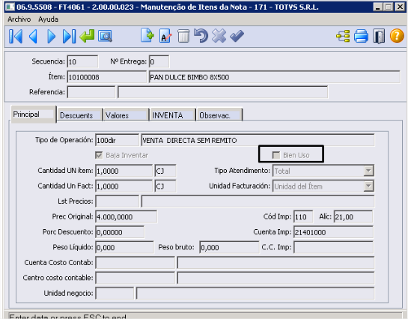Click the Centro costo contable code field

click(135, 278)
